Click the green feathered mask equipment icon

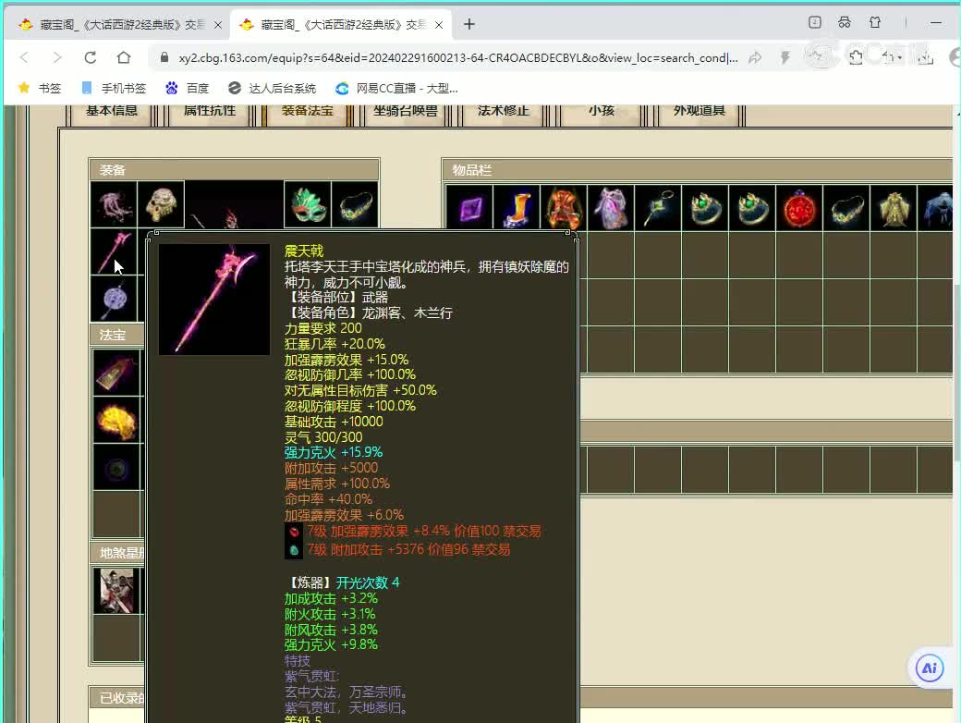[x=308, y=205]
